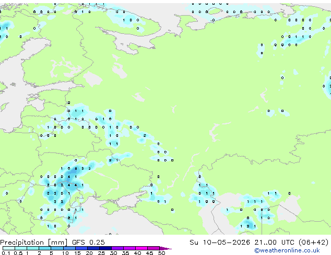The width and height of the screenshot is (331, 255).
Task: Click the 5–10 mm legend swatch
Action: 57,248
